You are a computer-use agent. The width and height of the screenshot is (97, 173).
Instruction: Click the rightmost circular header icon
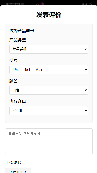point(90,4)
